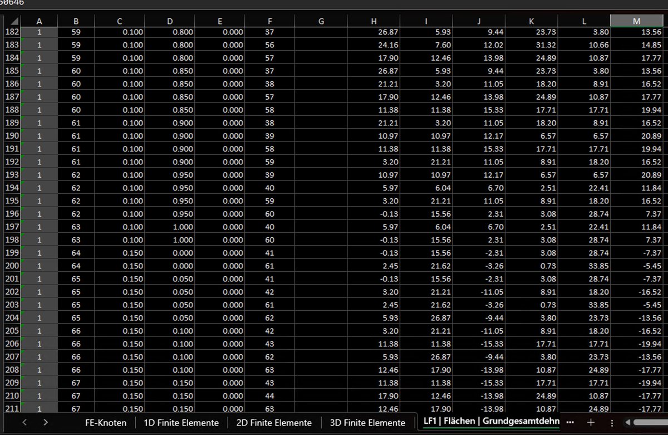The height and width of the screenshot is (435, 668).
Task: Click cell F184 showing 57
Action: pos(269,58)
